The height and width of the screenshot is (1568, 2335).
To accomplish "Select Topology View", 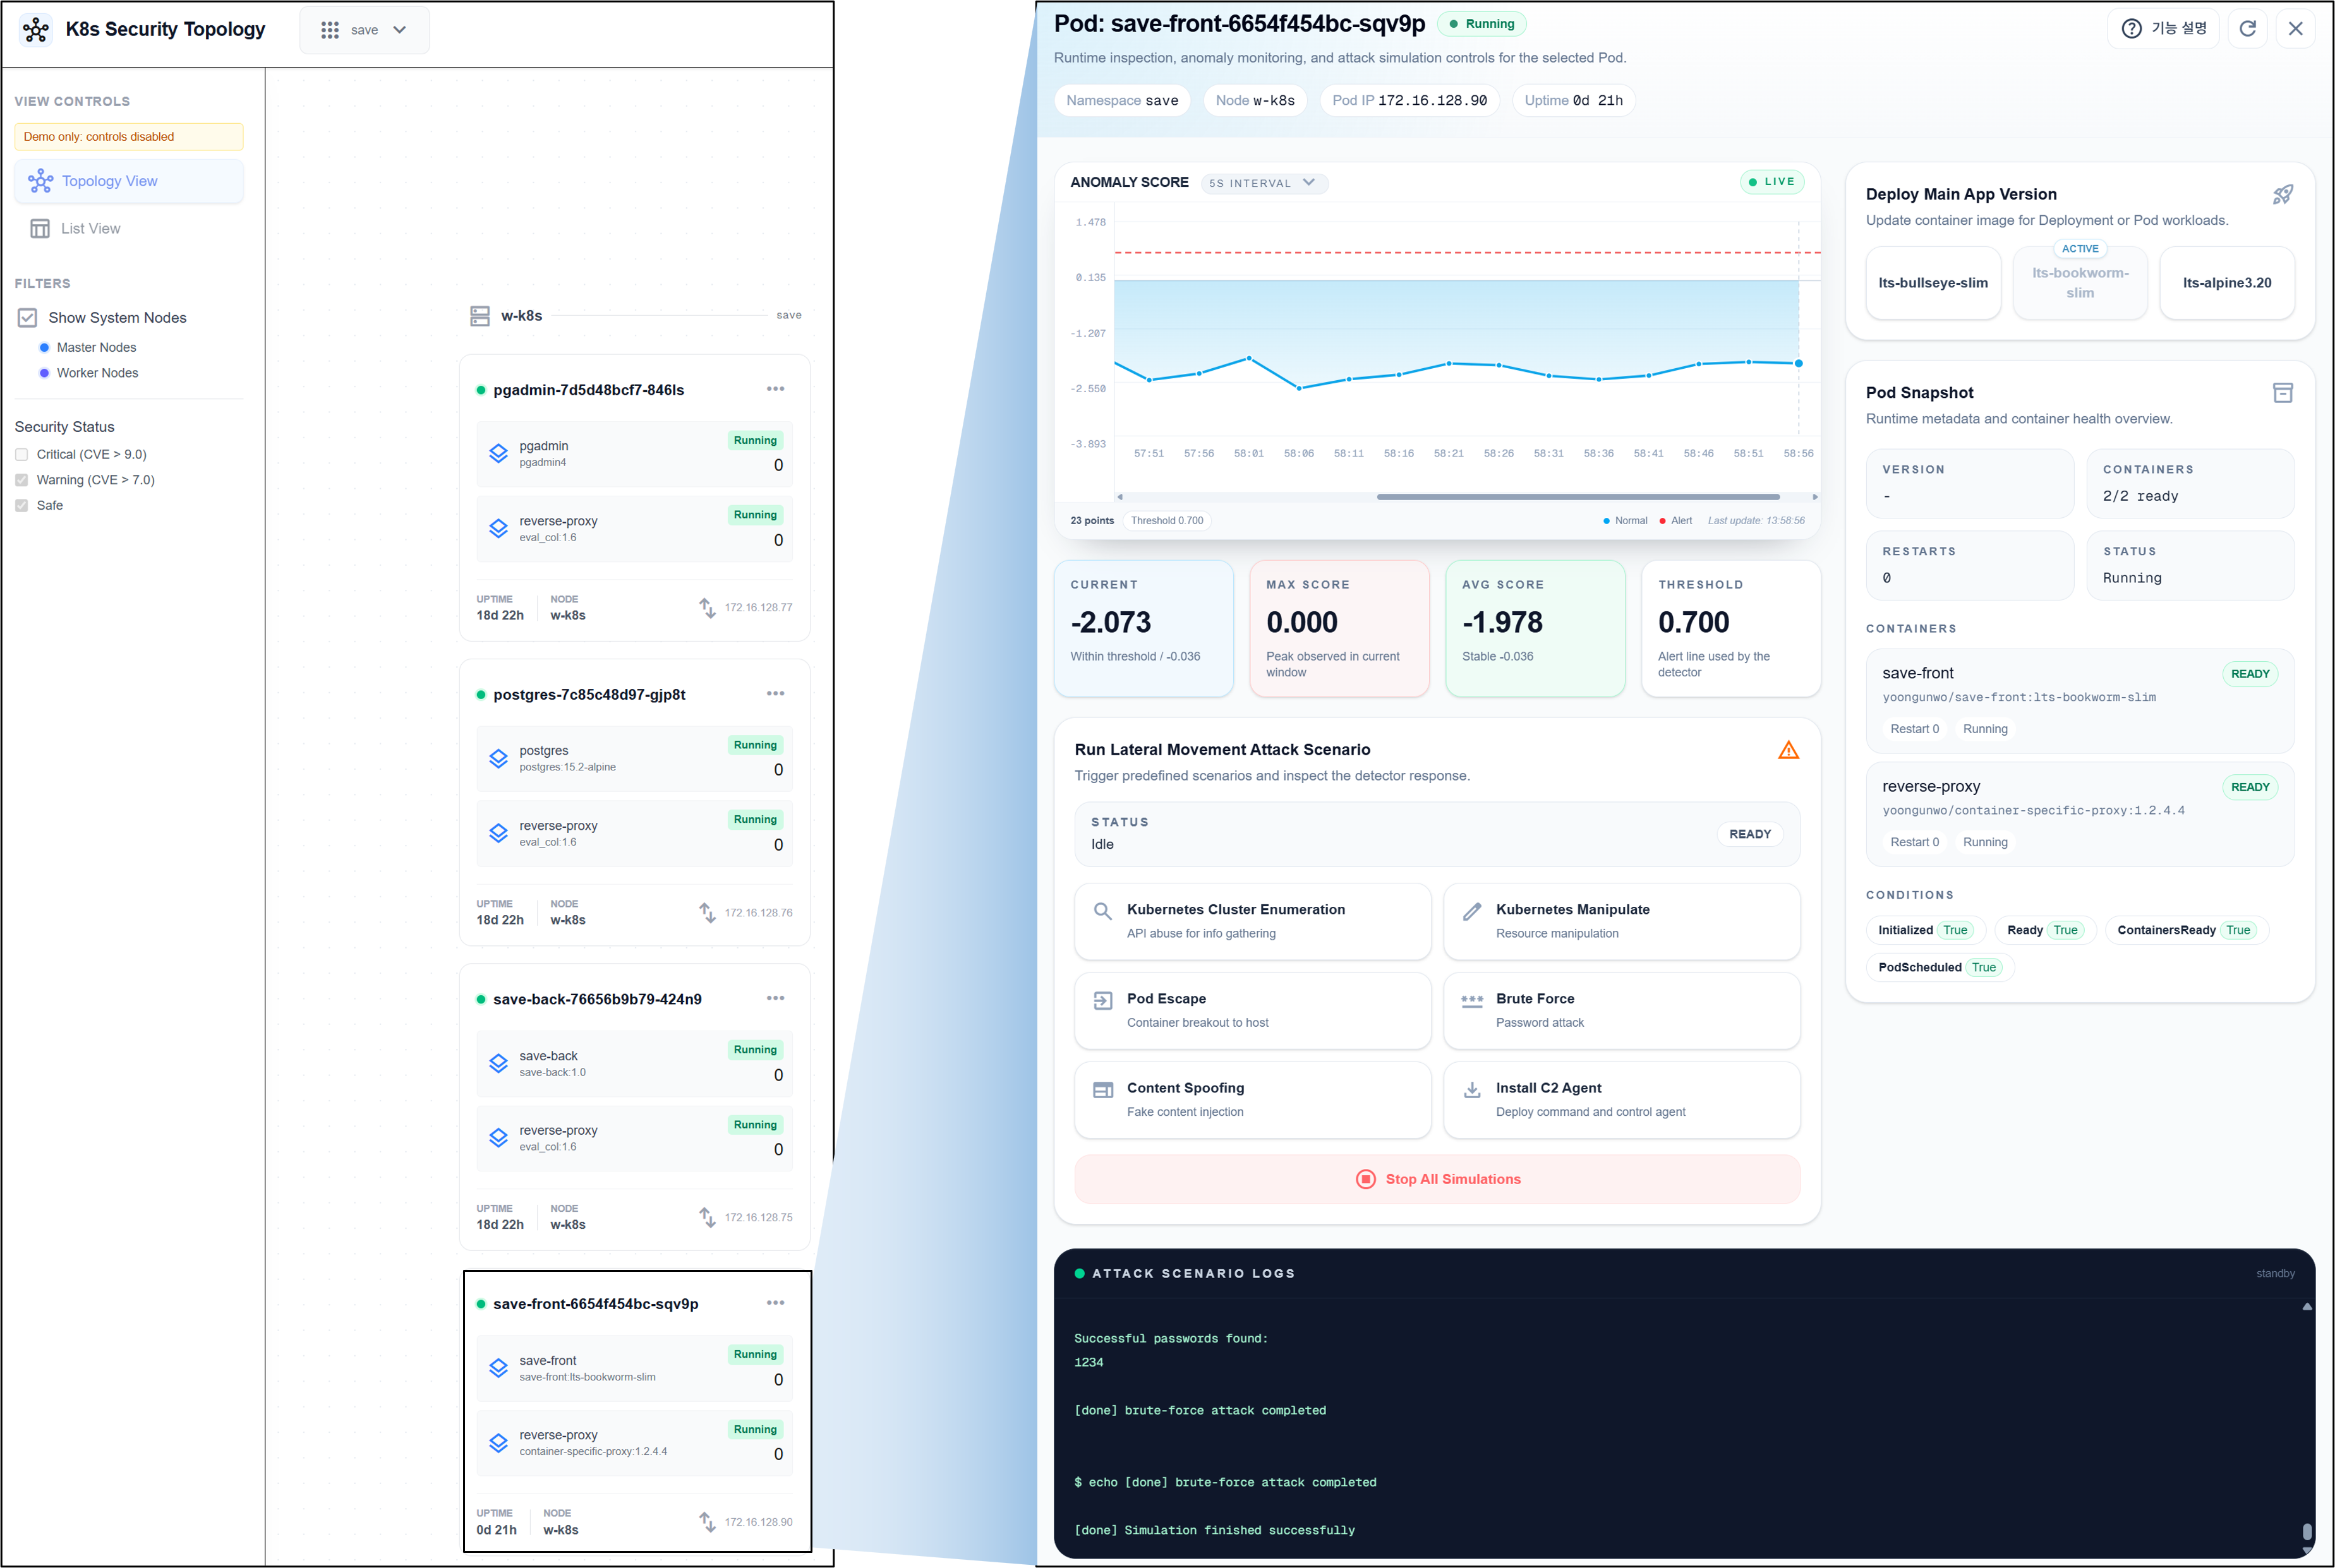I will click(x=109, y=181).
